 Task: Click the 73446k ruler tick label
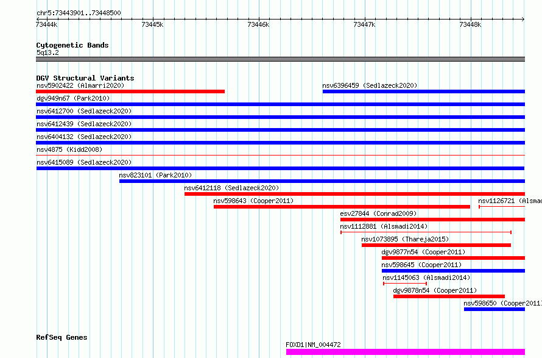pyautogui.click(x=258, y=24)
